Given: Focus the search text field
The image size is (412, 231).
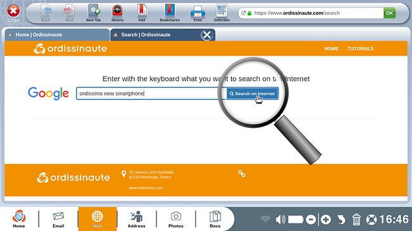Looking at the screenshot, I should click(151, 94).
